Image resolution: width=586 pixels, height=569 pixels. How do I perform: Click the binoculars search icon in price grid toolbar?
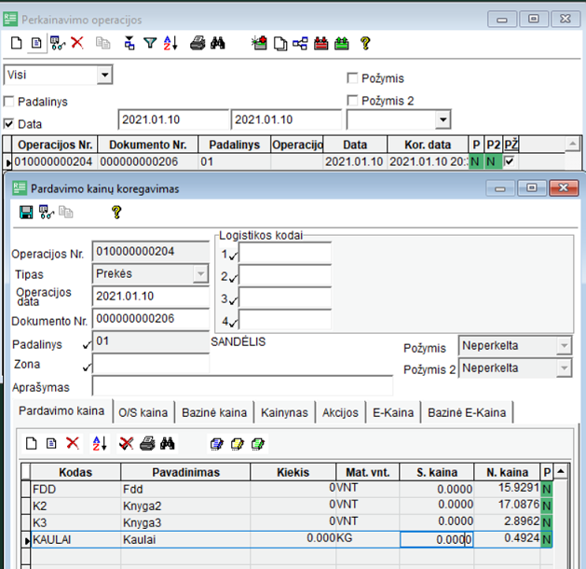[168, 443]
